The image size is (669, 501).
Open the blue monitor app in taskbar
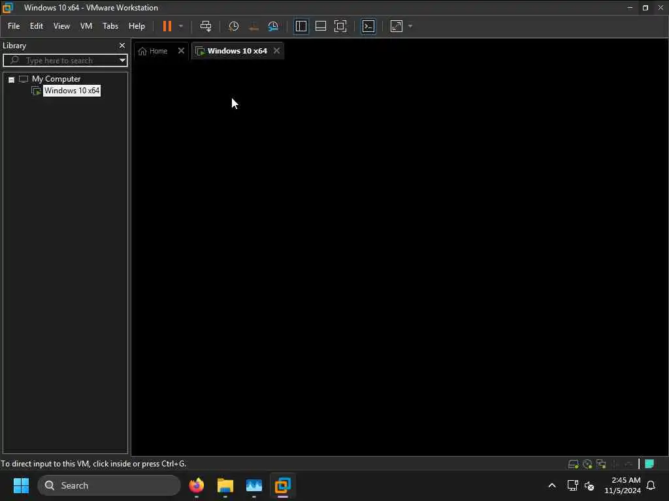[x=254, y=485]
